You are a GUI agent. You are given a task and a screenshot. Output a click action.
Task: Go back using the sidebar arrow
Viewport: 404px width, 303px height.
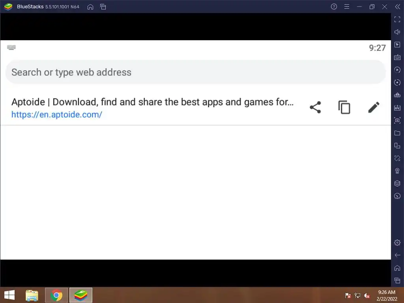[x=397, y=255]
